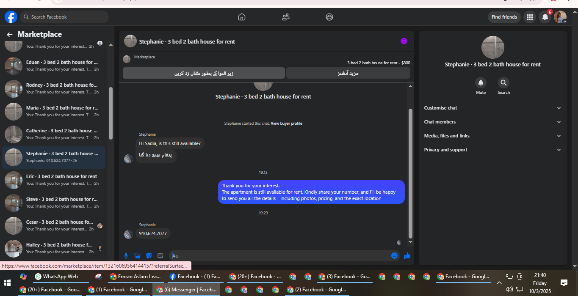This screenshot has height=296, width=578.
Task: Open Cesar house rental conversation
Action: [53, 225]
